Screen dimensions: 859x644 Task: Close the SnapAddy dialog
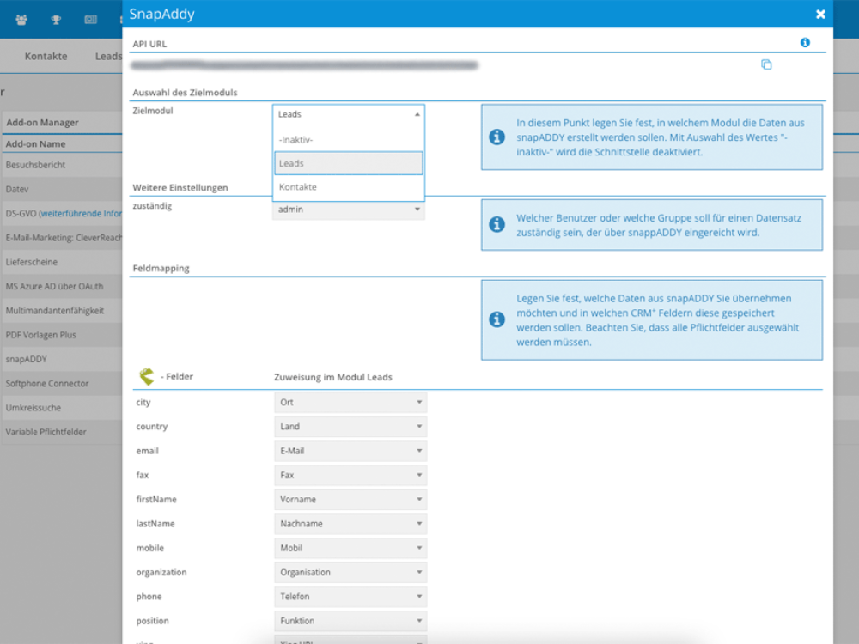coord(820,15)
